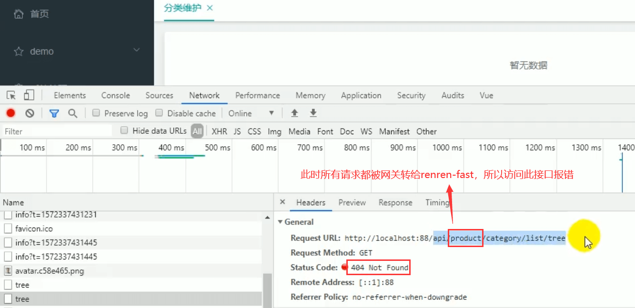Import HAR file with upload arrow
This screenshot has height=308, width=635.
point(294,113)
